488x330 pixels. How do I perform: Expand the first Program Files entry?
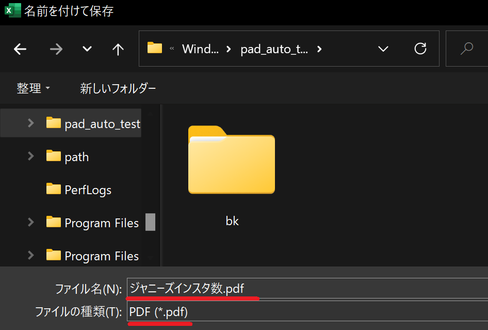click(30, 223)
